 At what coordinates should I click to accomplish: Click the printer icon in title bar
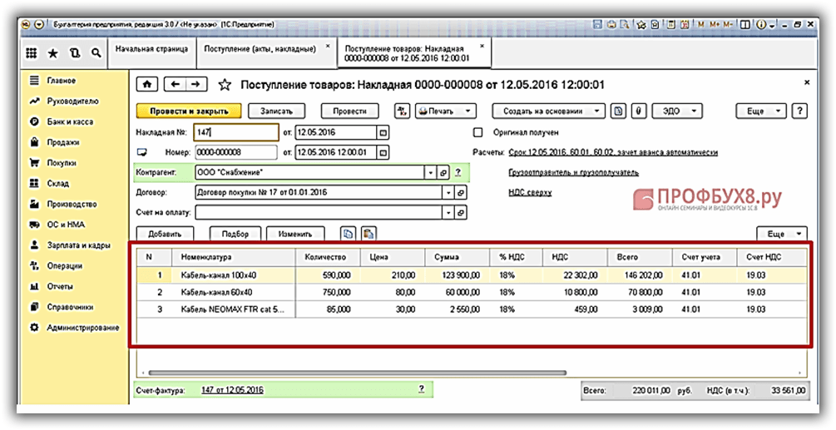[x=611, y=24]
